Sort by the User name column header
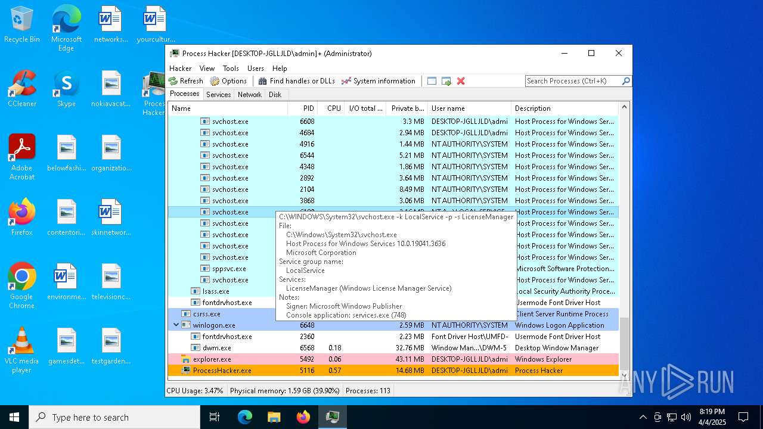Image resolution: width=763 pixels, height=429 pixels. 469,108
